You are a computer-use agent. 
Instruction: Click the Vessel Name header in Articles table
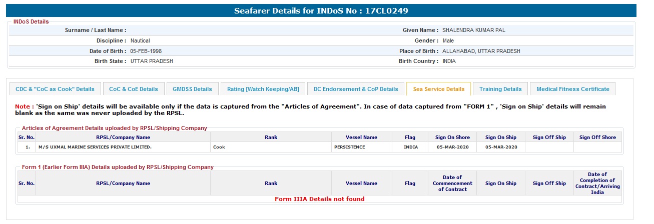tap(361, 137)
